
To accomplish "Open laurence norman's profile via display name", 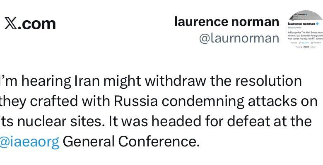I will tap(226, 21).
